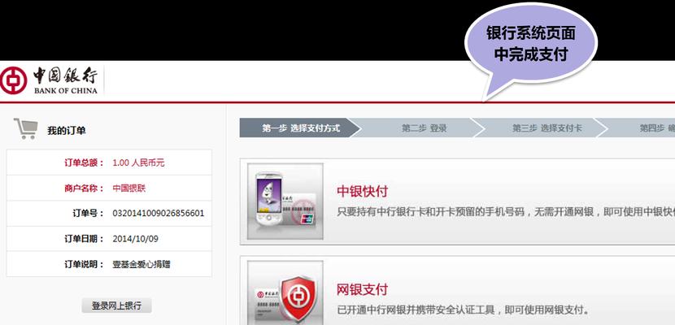This screenshot has height=325, width=675.
Task: Click the 订单说明 label
Action: [x=85, y=264]
